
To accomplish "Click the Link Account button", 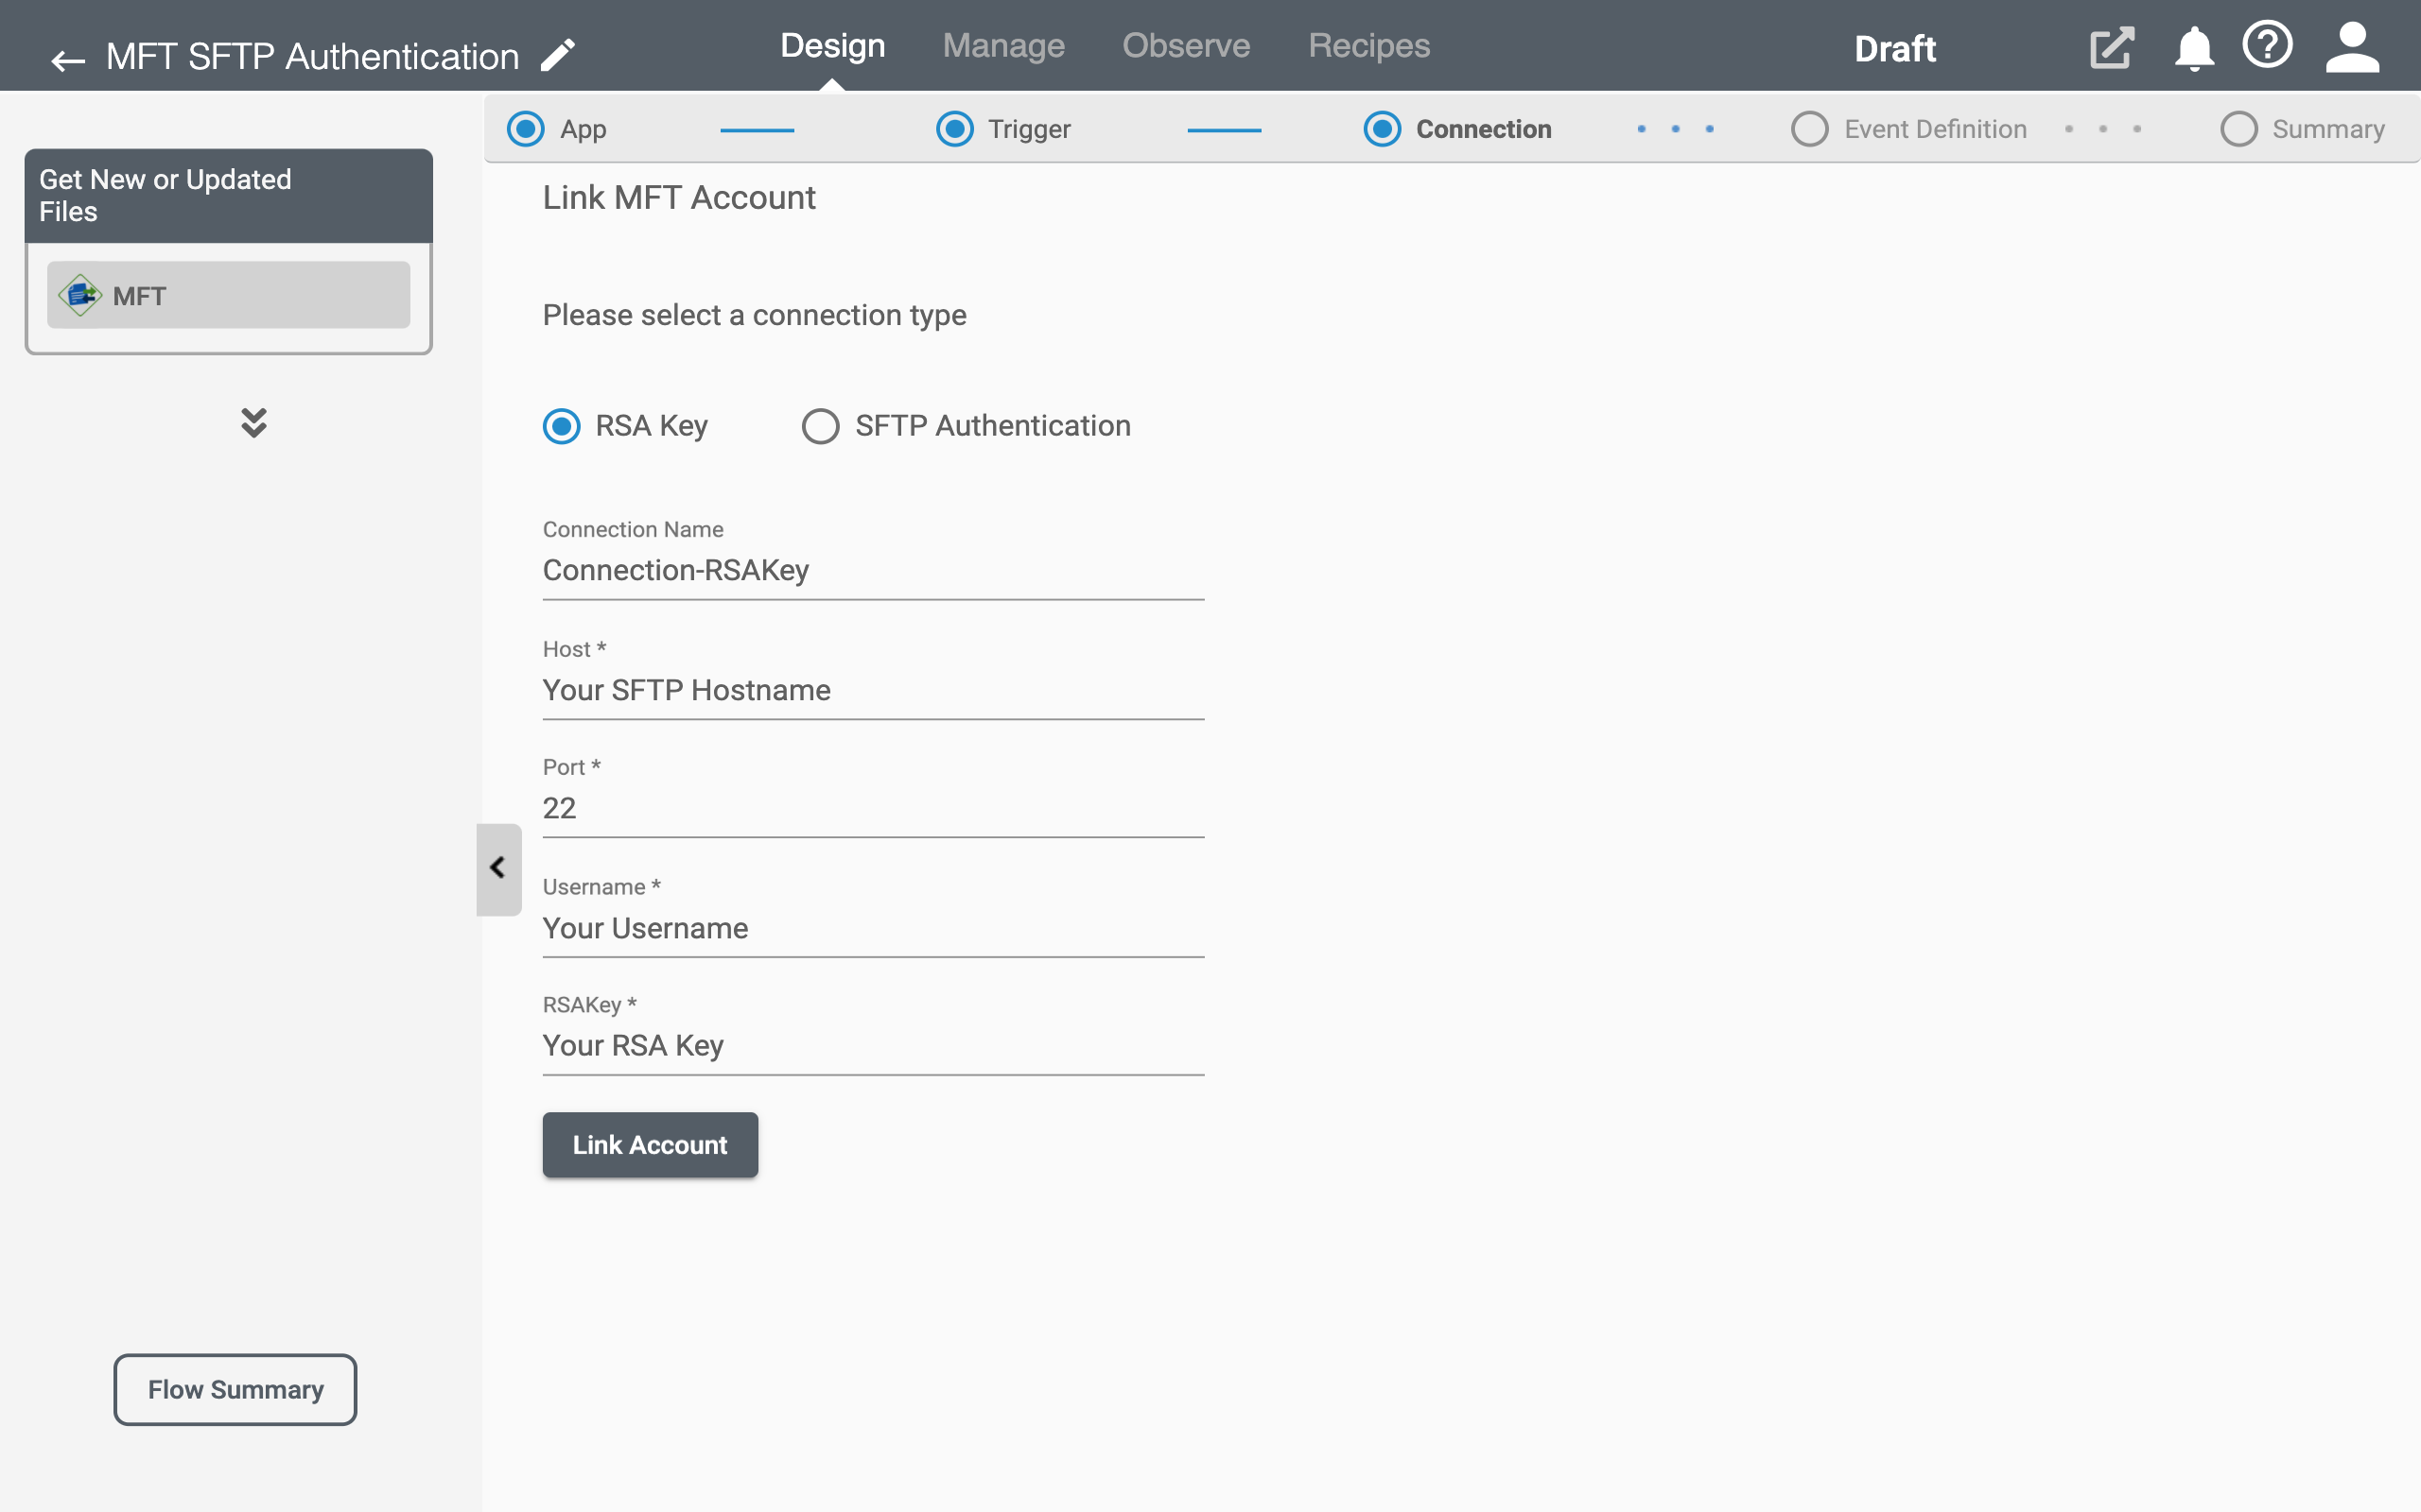I will coord(650,1144).
